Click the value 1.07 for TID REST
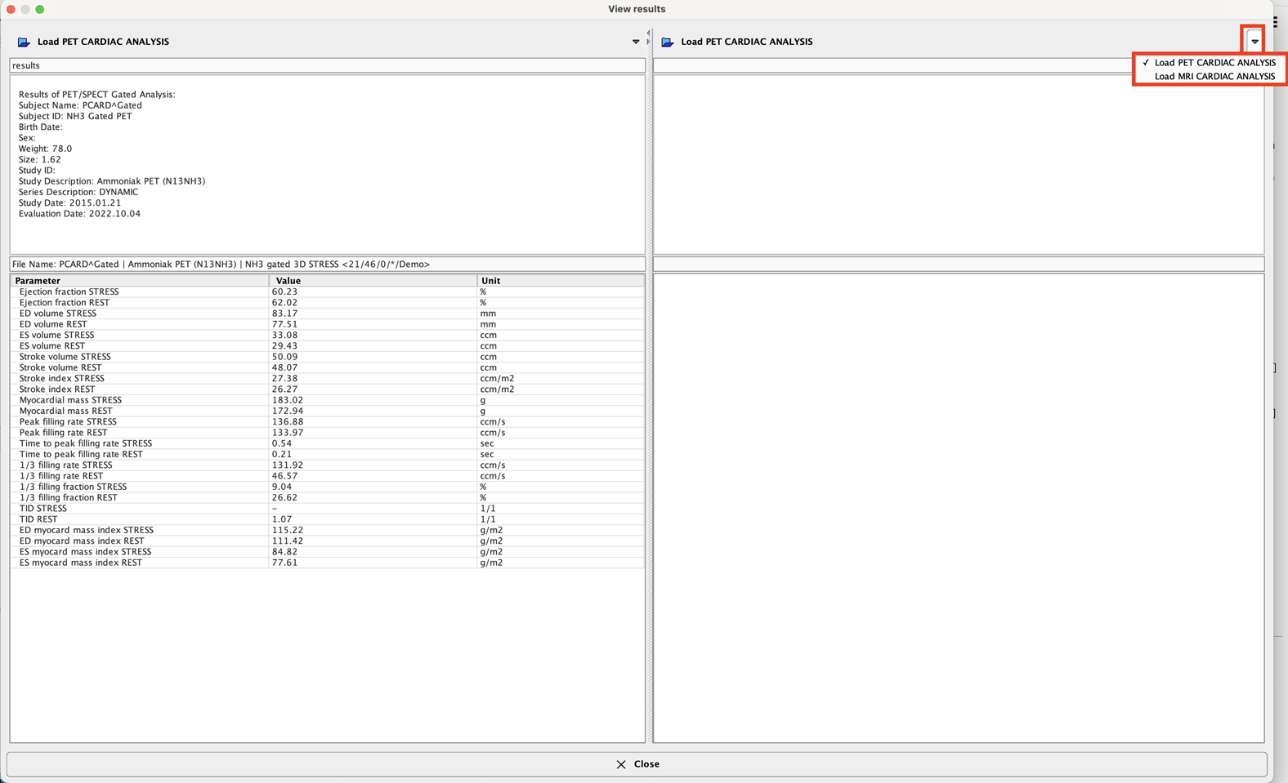 pyautogui.click(x=282, y=518)
